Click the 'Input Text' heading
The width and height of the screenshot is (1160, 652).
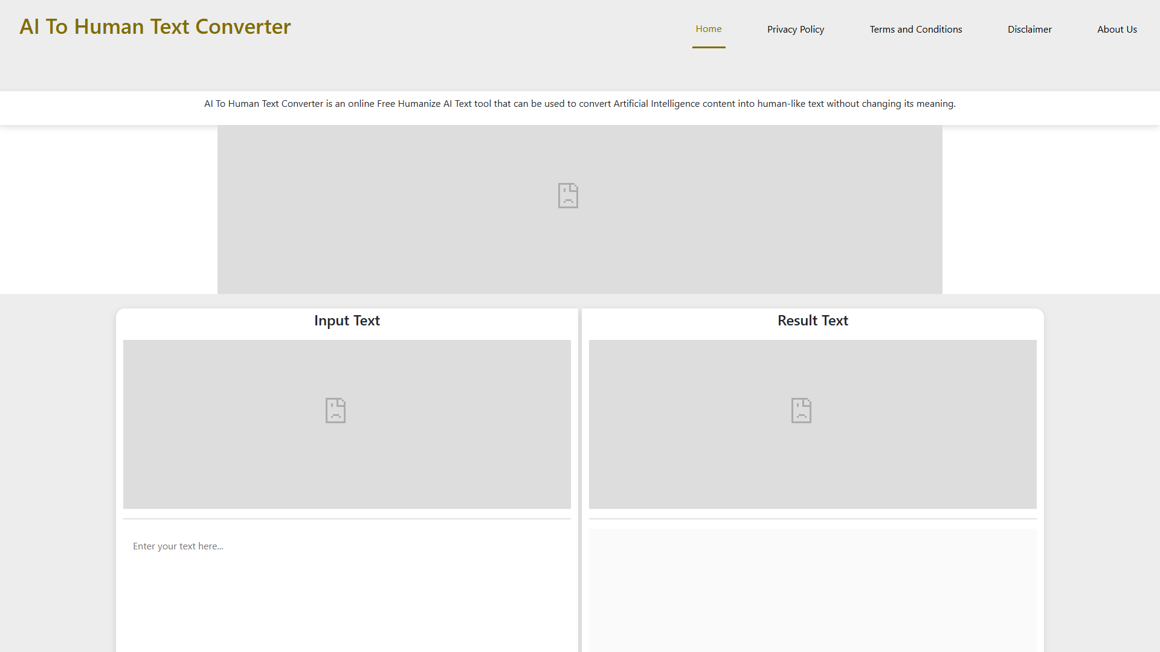pos(347,321)
